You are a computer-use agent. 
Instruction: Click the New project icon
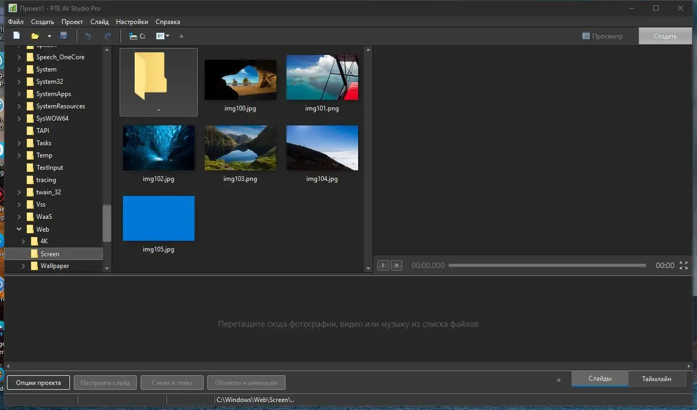[17, 36]
